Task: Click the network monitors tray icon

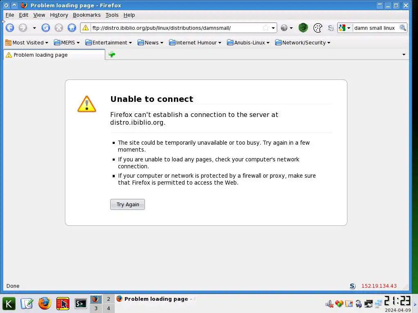Action: point(378,304)
